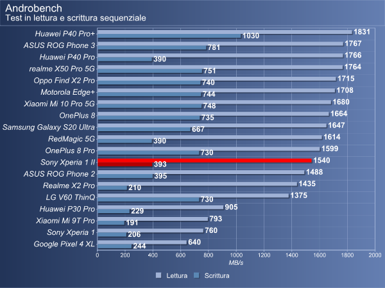Click the 1375 read value
Image resolution: width=385 pixels, height=288 pixels.
click(x=298, y=195)
